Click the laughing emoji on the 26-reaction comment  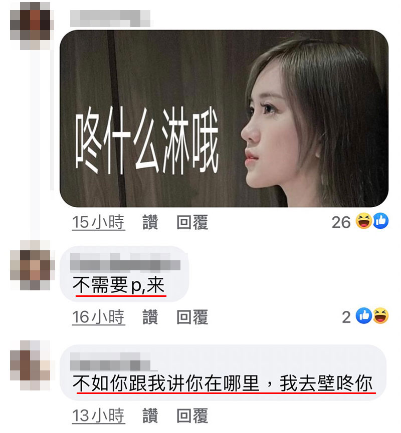tap(364, 221)
